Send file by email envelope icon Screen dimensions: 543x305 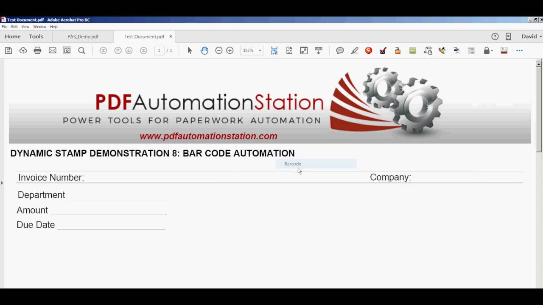53,50
